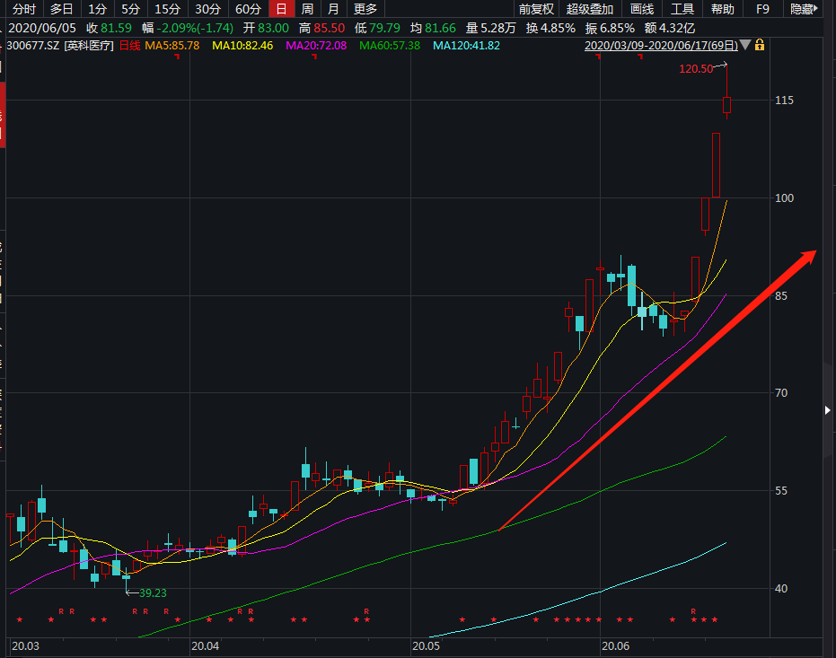Choose the 15分 timeframe tab
The width and height of the screenshot is (836, 658).
[167, 9]
